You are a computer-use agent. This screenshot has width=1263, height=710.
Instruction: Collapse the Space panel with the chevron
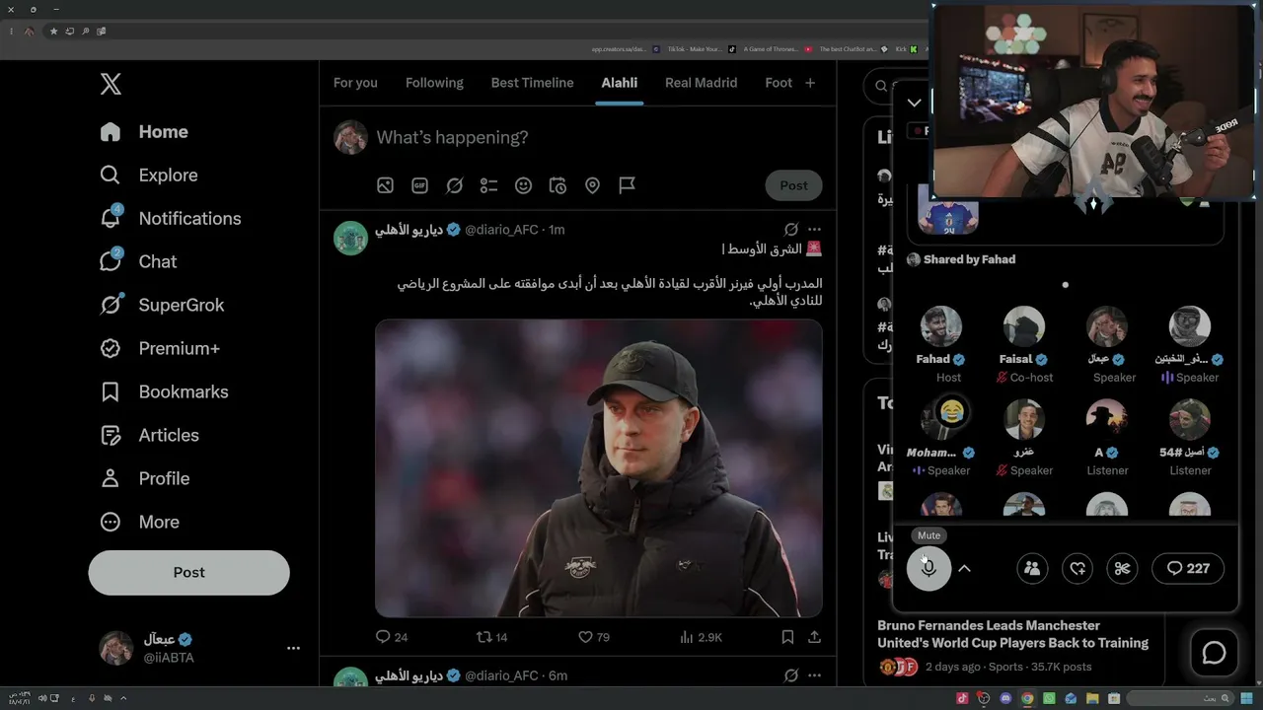(914, 103)
